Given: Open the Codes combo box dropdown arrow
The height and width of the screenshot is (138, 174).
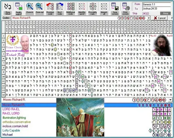Looking at the screenshot, I should (x=149, y=18).
